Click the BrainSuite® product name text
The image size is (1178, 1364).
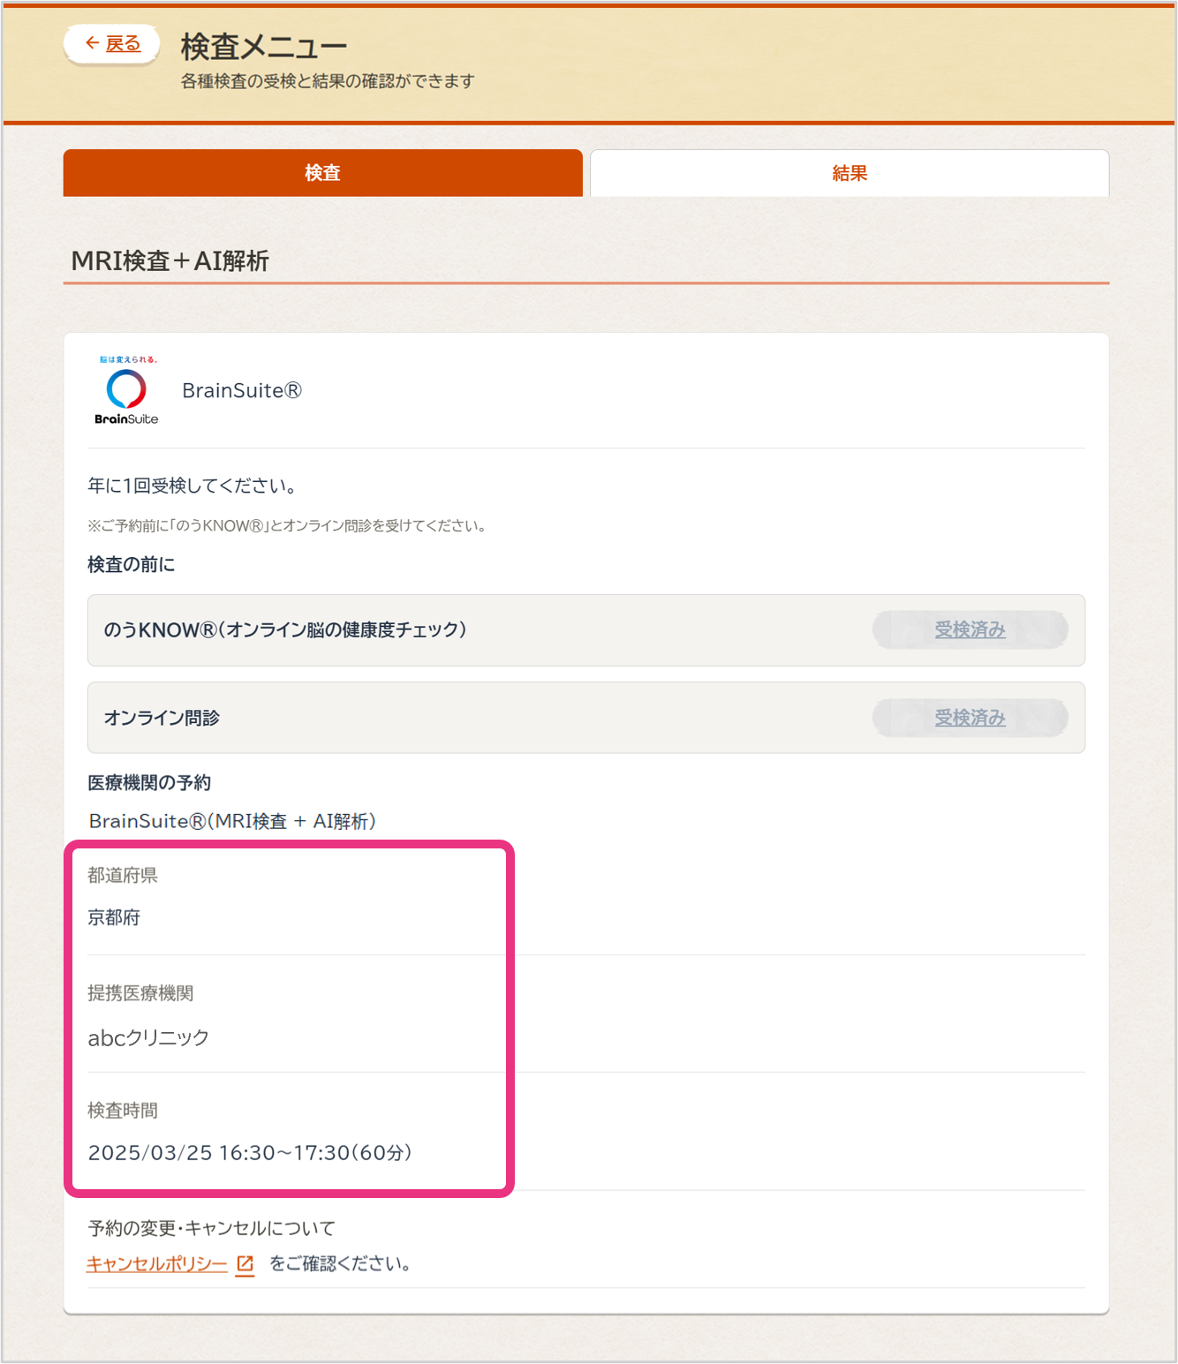pyautogui.click(x=241, y=390)
